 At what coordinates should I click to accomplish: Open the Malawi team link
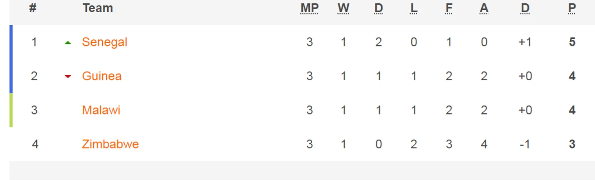[101, 110]
